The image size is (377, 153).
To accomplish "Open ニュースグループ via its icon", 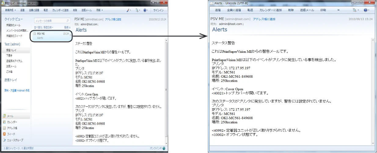I will [4, 140].
